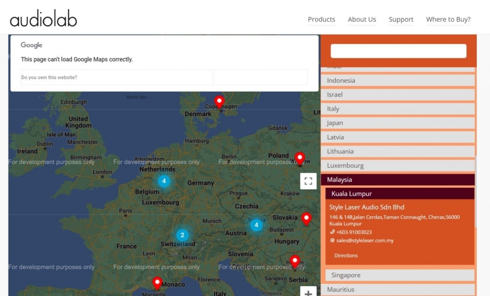The width and height of the screenshot is (490, 296).
Task: Click the phone number +603-91003023
Action: coord(354,232)
